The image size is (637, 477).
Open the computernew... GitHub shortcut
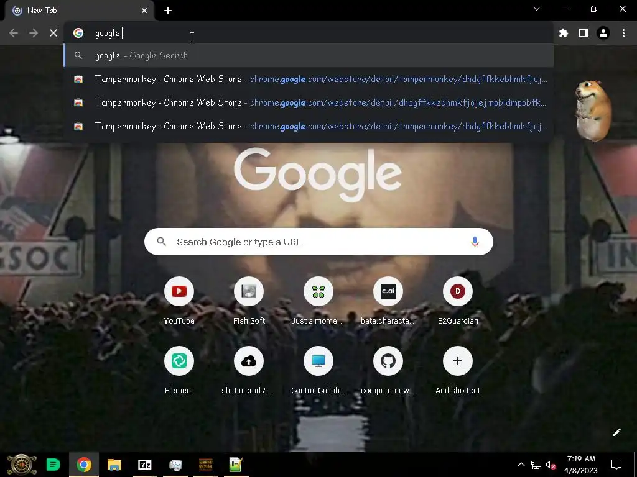(x=388, y=371)
